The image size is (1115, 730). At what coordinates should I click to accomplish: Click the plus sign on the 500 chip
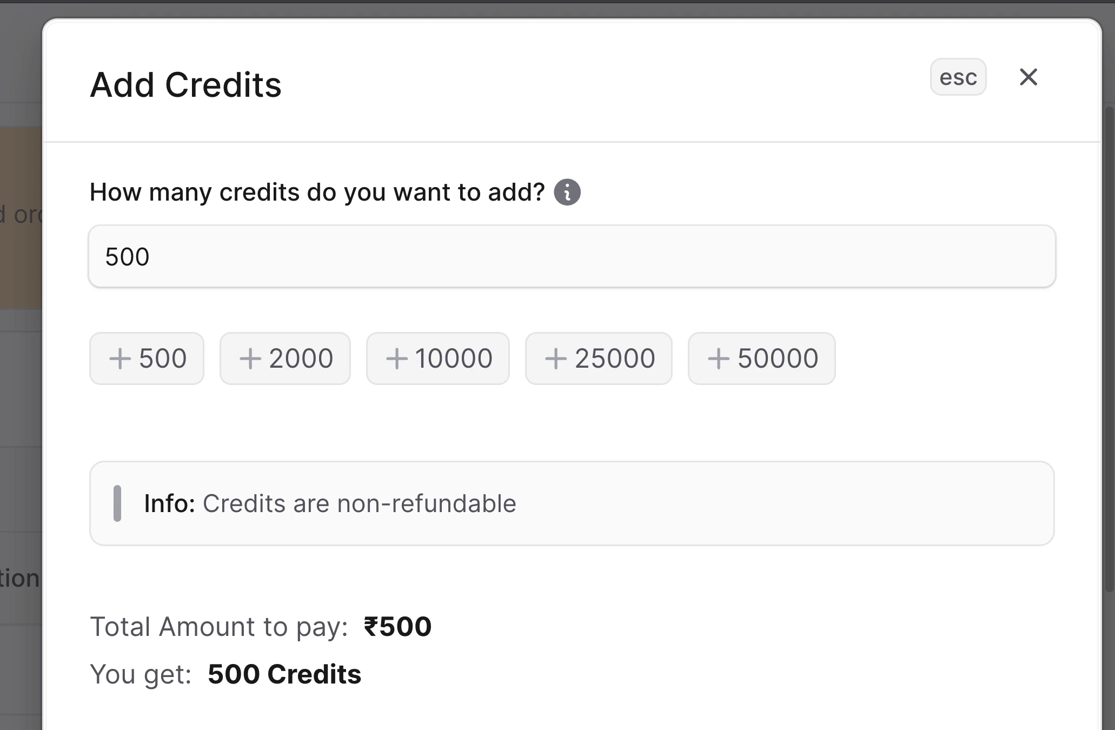(x=120, y=358)
